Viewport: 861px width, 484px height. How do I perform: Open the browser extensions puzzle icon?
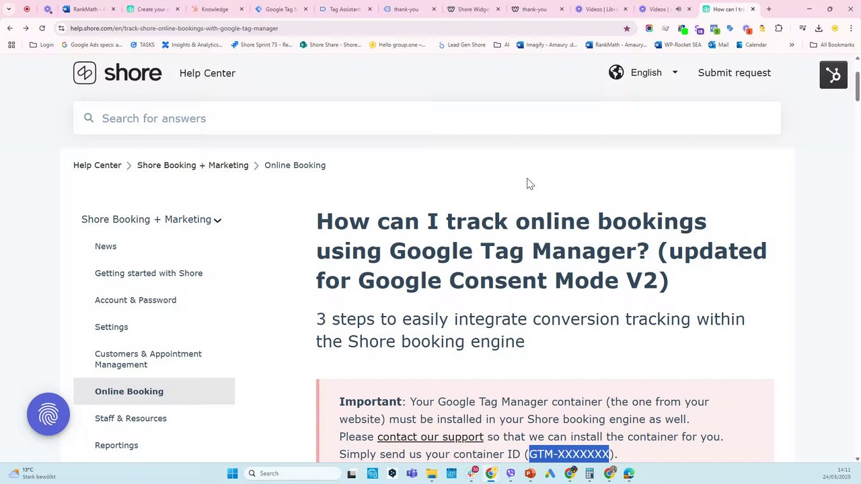click(779, 28)
